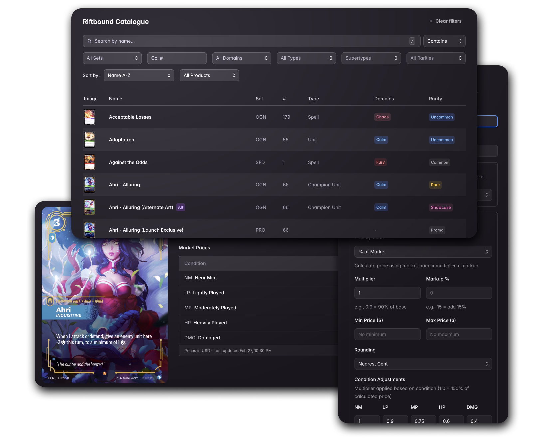
Task: Click the NM condition adjustment field
Action: (x=367, y=420)
